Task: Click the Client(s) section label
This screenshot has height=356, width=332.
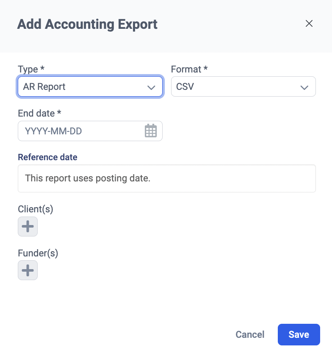Action: pyautogui.click(x=36, y=209)
